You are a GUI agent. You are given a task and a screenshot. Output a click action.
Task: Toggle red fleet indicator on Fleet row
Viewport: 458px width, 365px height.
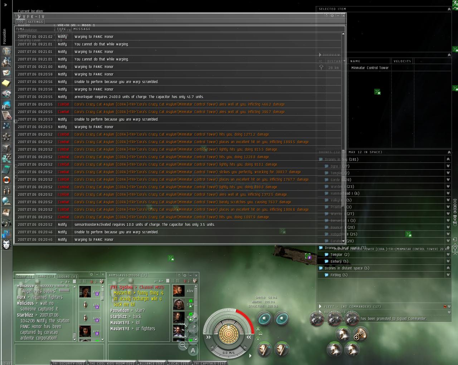tap(445, 307)
